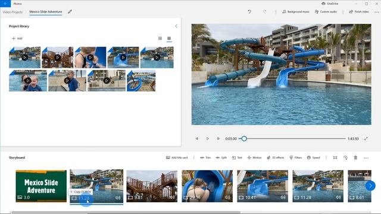381x214 pixels.
Task: Open the Text tool
Action: point(237,158)
